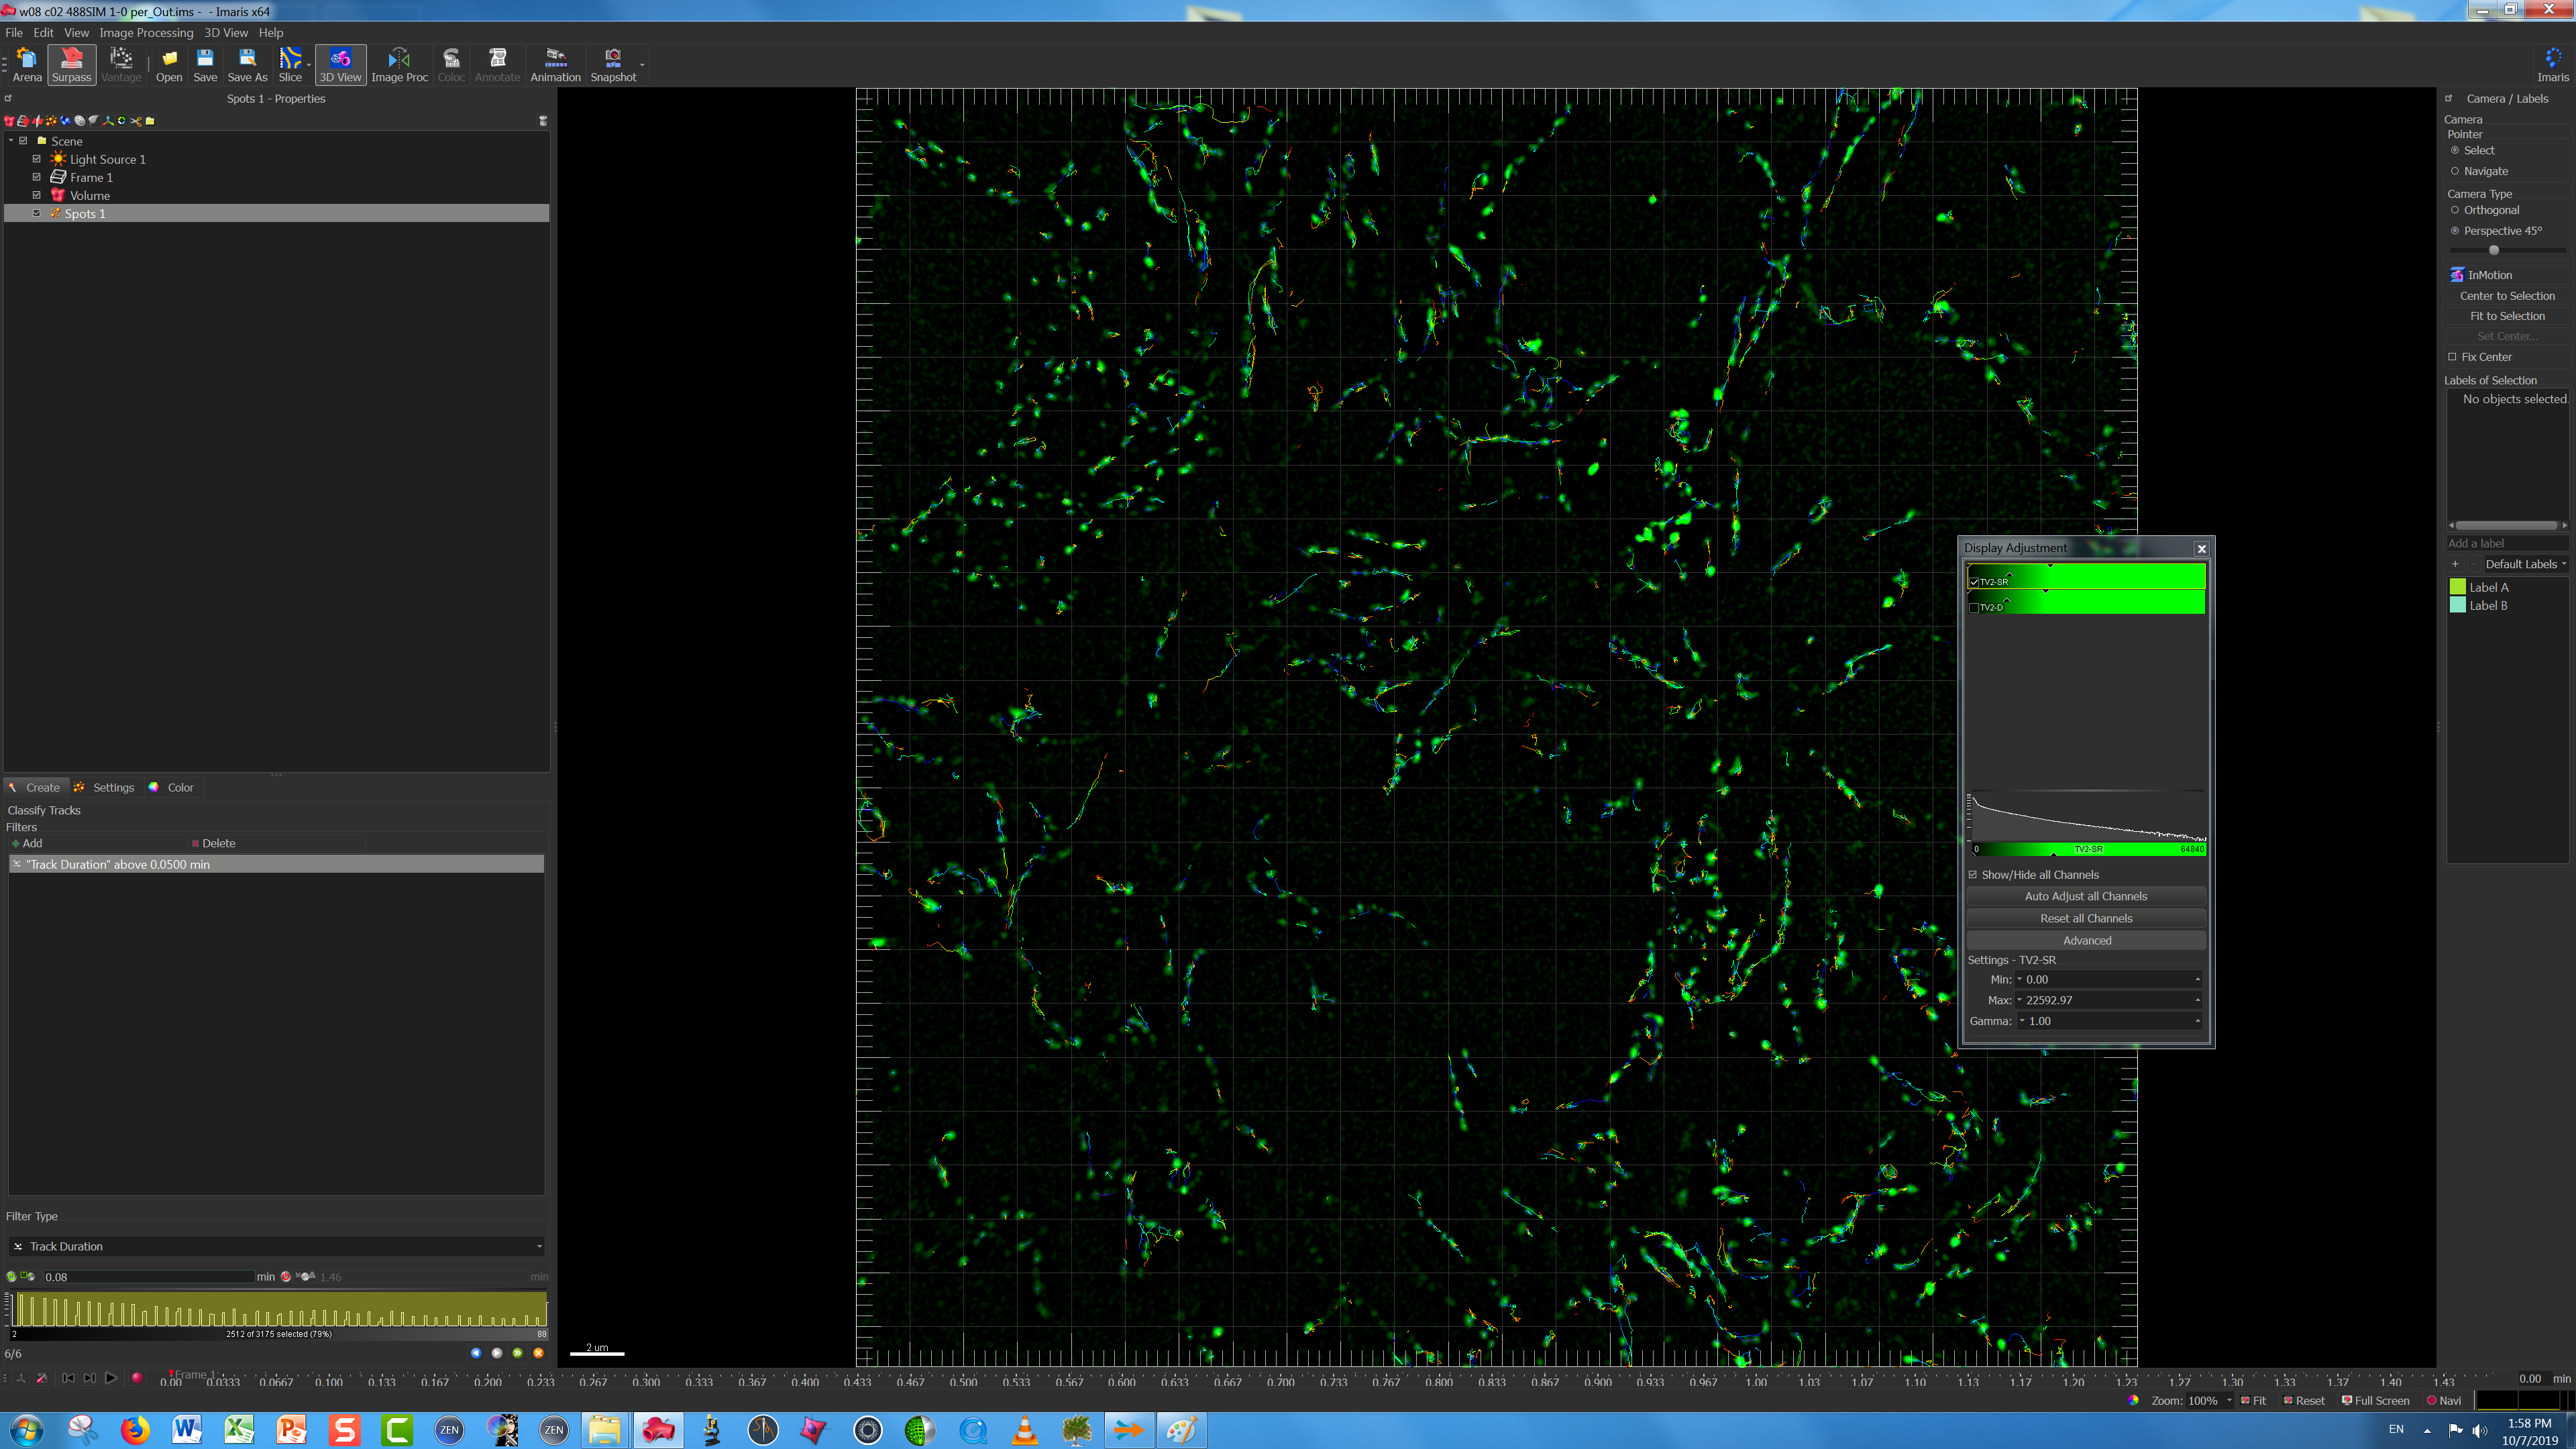2576x1449 pixels.
Task: Open the Track Duration filter type dropdown
Action: click(x=277, y=1246)
